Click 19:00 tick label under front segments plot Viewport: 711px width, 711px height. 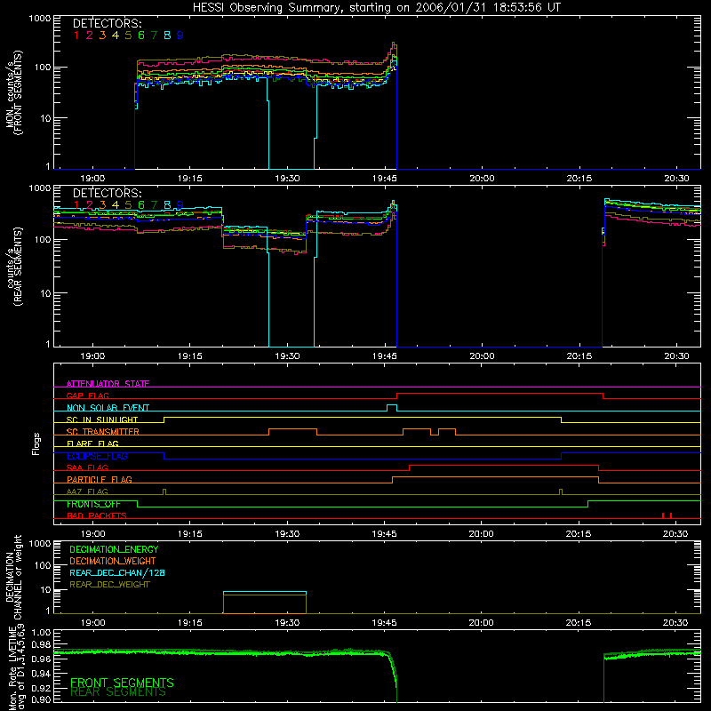click(x=92, y=179)
